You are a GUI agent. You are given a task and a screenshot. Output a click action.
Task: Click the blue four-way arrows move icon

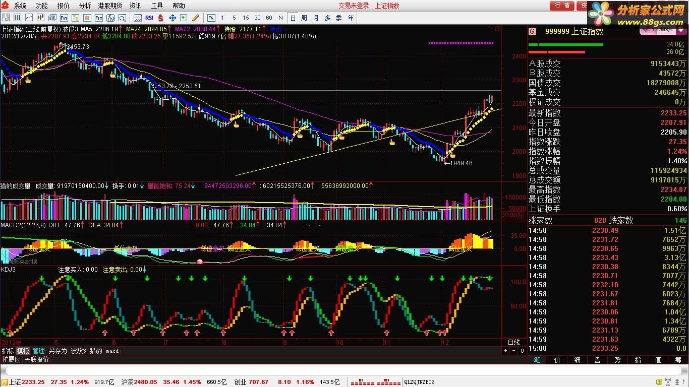172,18
